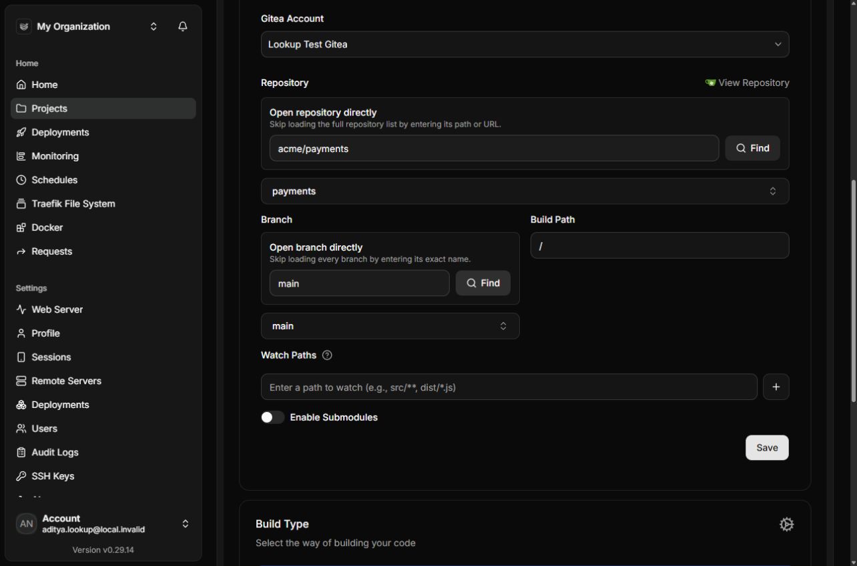Click the AN account avatar

click(27, 524)
